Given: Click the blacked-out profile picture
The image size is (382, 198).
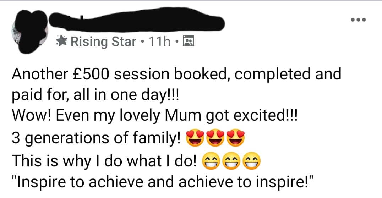Looking at the screenshot, I should coord(30,32).
